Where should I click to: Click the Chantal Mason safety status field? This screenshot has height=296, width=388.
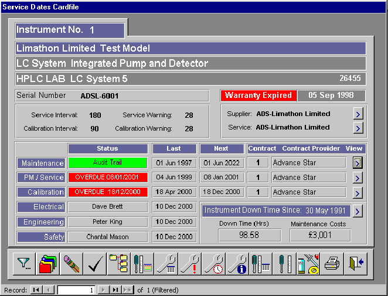[108, 237]
